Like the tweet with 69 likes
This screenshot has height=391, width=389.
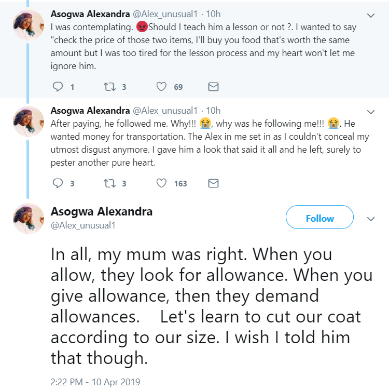pyautogui.click(x=162, y=87)
